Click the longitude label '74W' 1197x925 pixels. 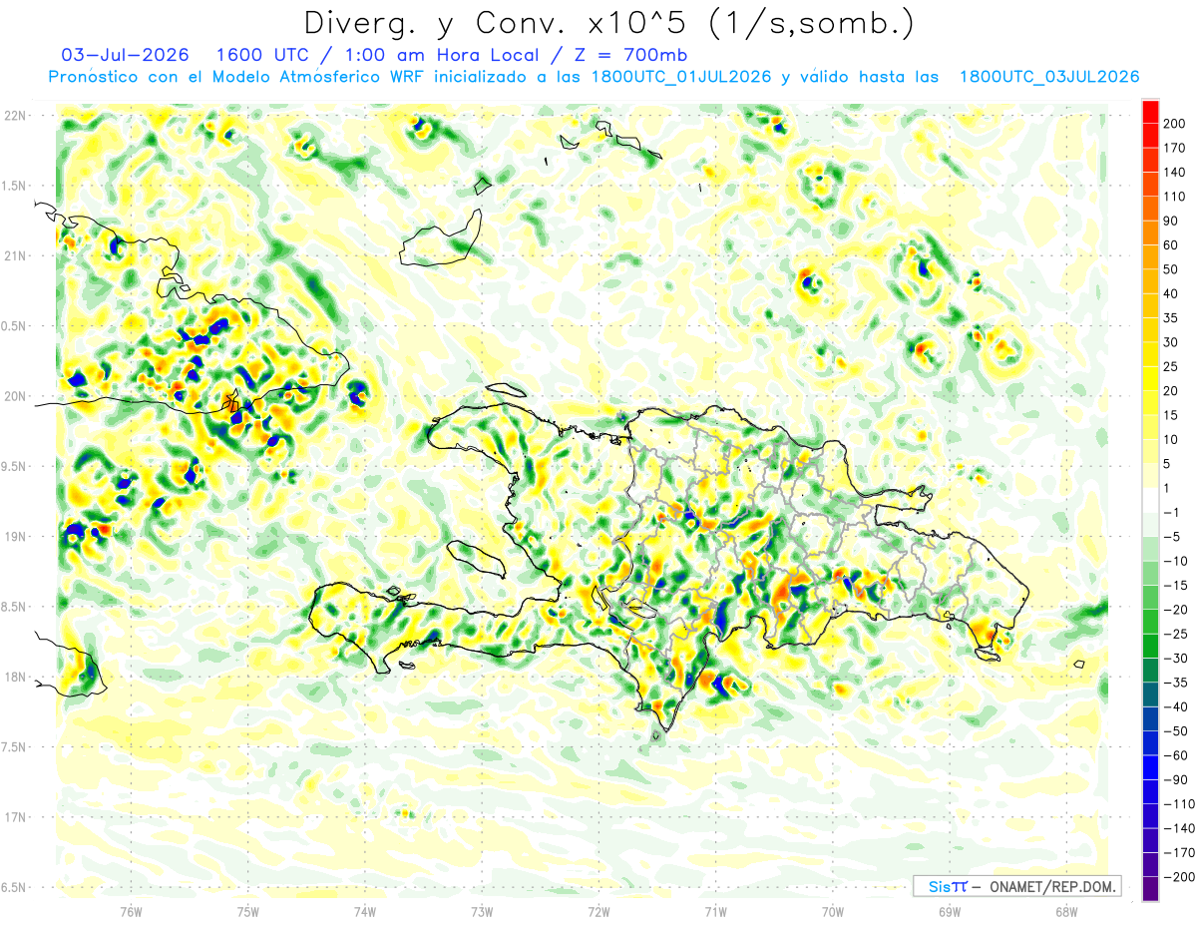click(x=365, y=912)
